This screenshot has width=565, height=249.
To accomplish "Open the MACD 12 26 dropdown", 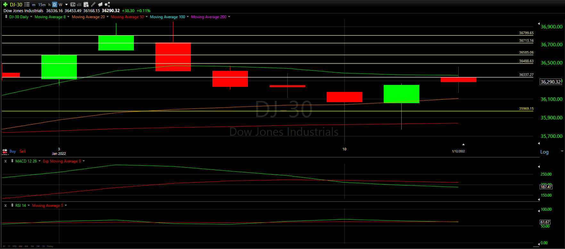I will point(39,161).
